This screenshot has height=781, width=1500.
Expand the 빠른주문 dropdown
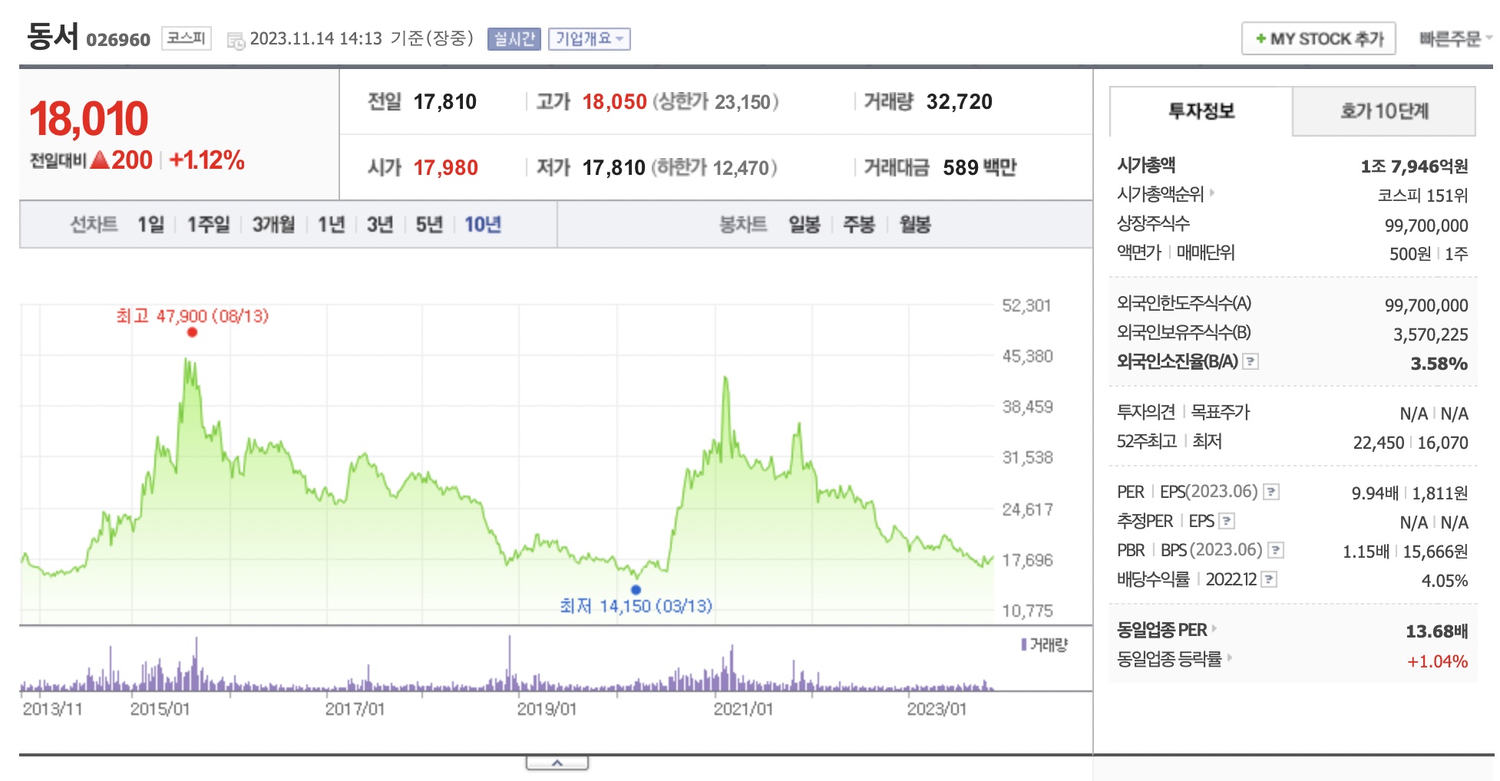[1455, 38]
